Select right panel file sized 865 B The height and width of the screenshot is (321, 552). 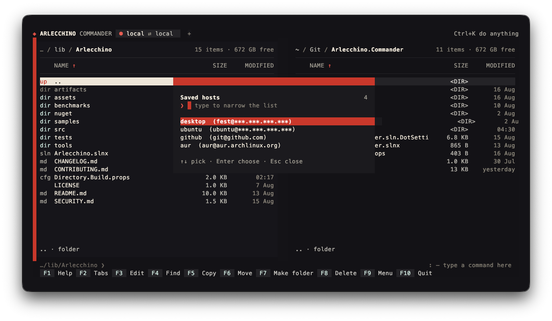[x=445, y=145]
